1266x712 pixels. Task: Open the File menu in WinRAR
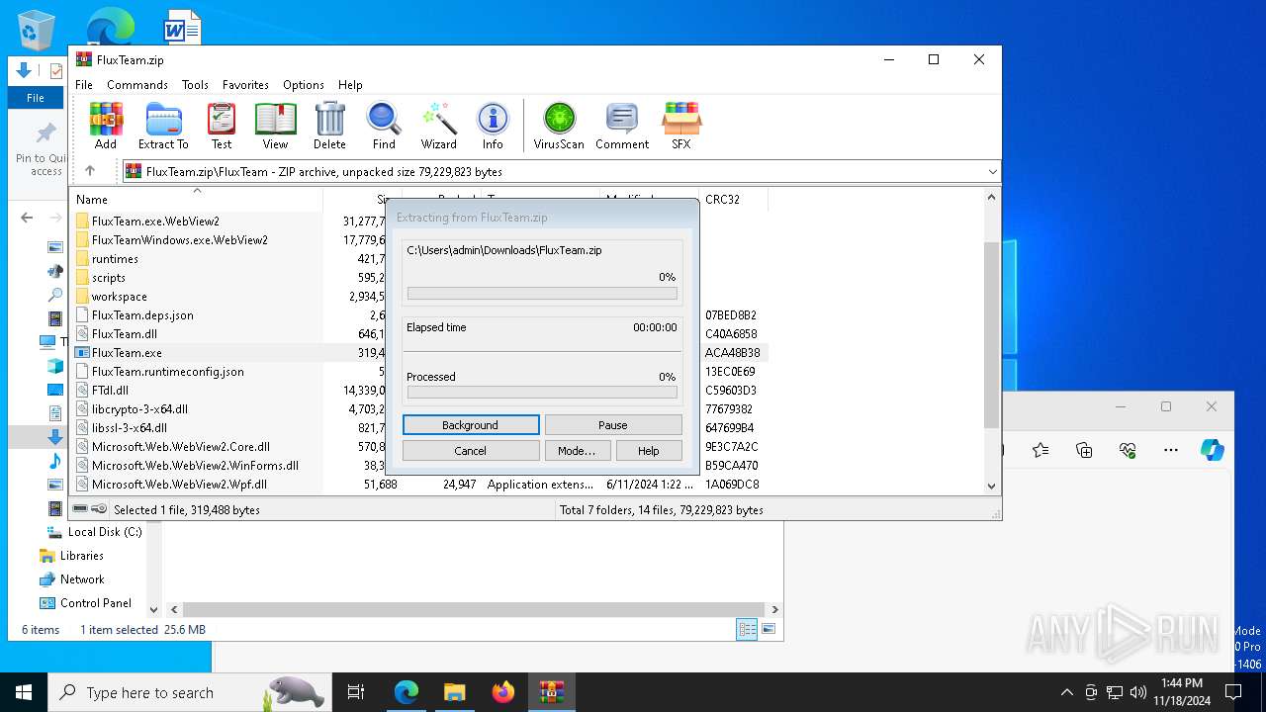click(84, 85)
